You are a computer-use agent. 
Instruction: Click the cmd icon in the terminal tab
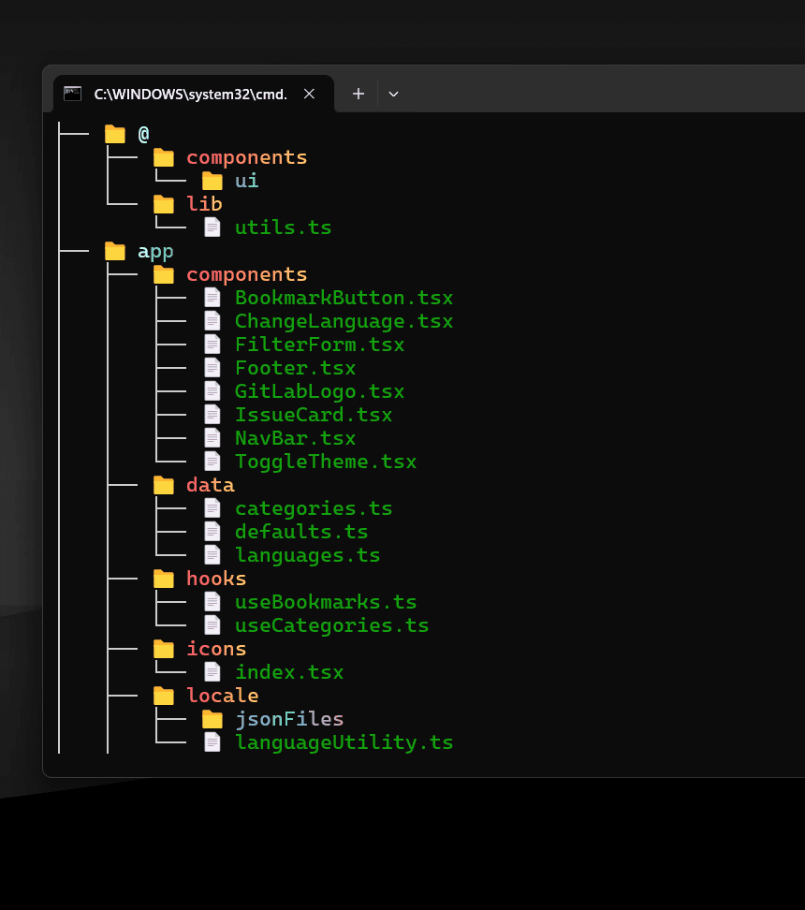click(73, 94)
